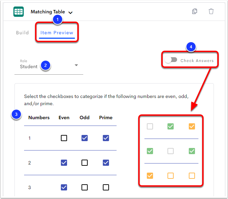The height and width of the screenshot is (199, 228).
Task: Click the green Matching Table grid icon
Action: click(19, 12)
